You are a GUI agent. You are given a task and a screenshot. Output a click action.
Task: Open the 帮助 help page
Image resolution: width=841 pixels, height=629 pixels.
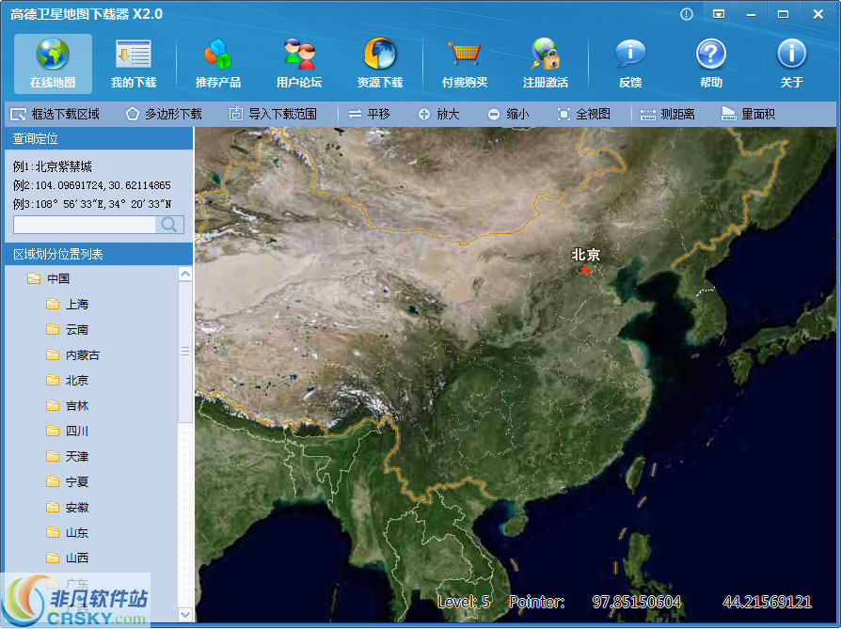(x=711, y=63)
